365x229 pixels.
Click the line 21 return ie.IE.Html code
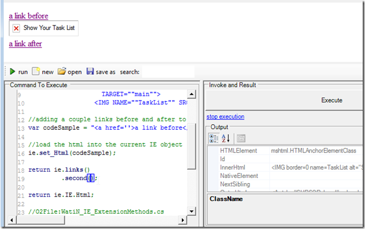(62, 195)
